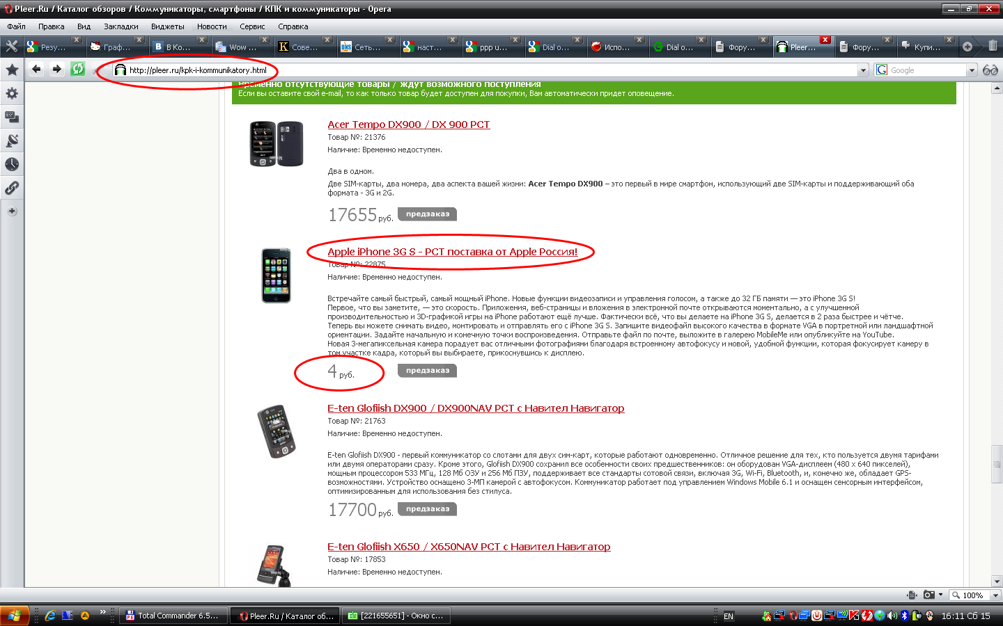Click the page scrollbar down arrow
The width and height of the screenshot is (1003, 626).
[997, 581]
